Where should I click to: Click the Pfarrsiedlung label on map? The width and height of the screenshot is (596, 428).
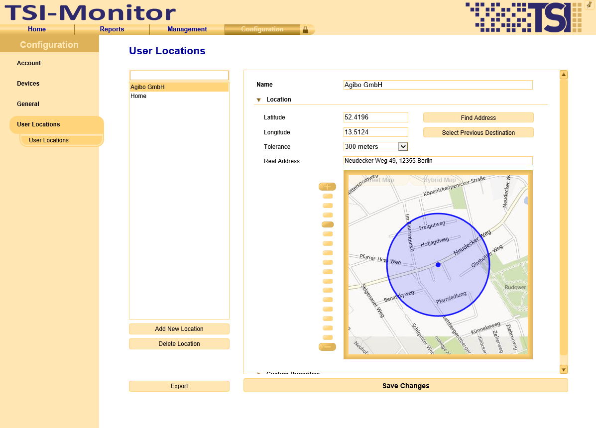tap(451, 298)
